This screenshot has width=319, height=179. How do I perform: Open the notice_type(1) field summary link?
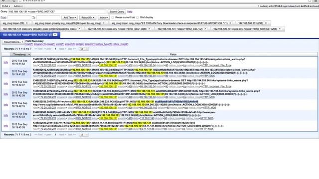tap(104, 44)
